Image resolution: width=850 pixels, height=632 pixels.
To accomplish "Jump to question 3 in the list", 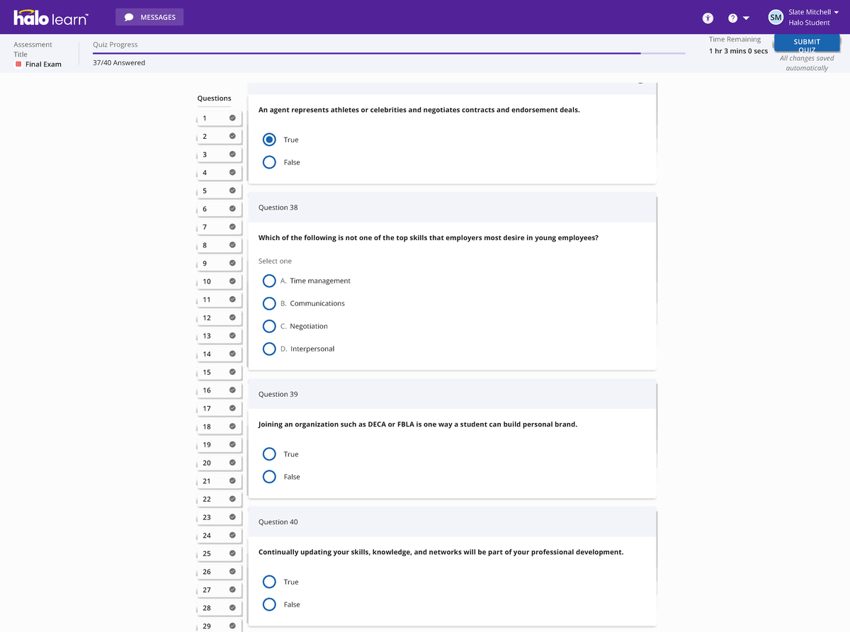I will click(x=220, y=154).
